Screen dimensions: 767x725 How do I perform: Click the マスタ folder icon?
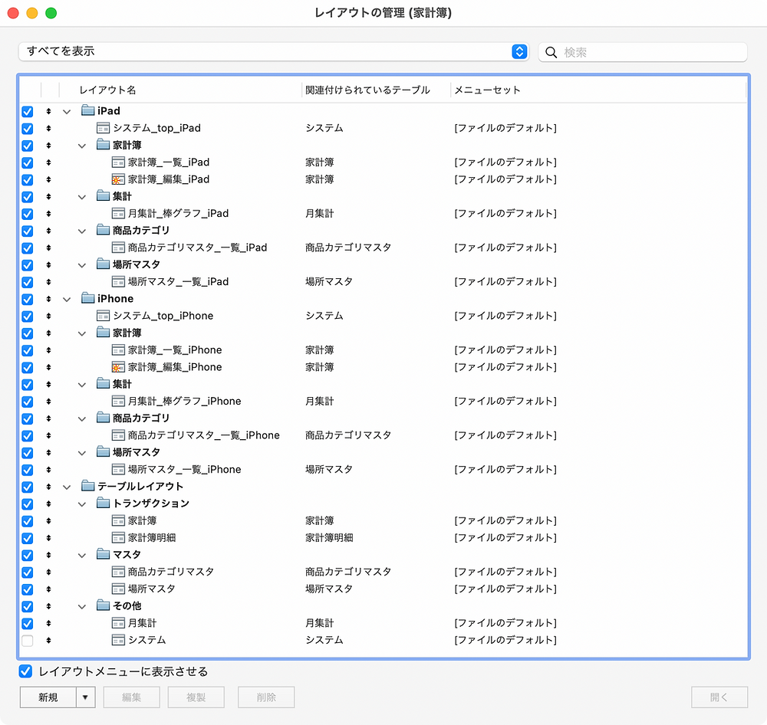pyautogui.click(x=103, y=554)
